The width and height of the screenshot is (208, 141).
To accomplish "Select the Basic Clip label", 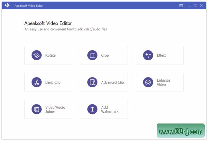I will (53, 82).
